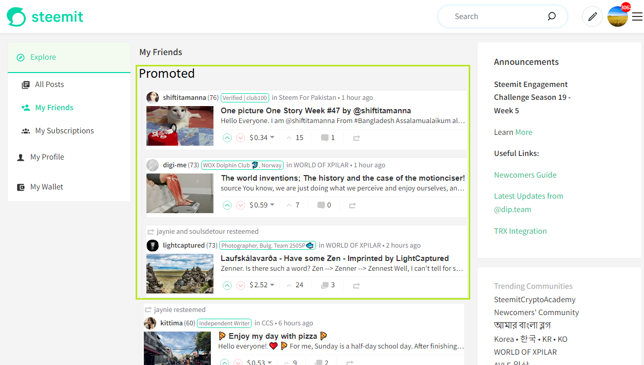Show voters of lightcaptured post (24 votes)

tap(294, 285)
